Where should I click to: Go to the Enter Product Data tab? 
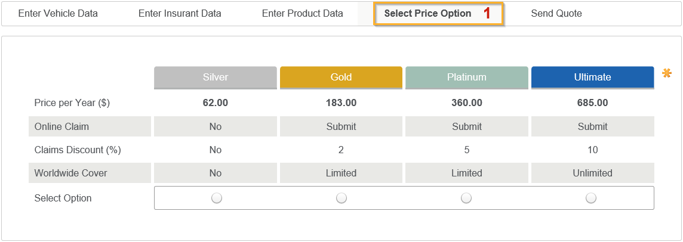(302, 14)
